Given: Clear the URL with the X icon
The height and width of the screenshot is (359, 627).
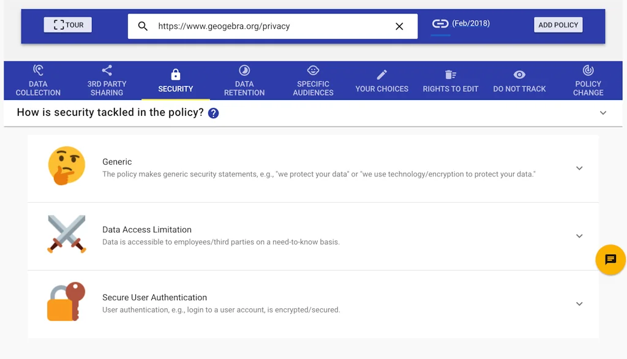Looking at the screenshot, I should (399, 26).
